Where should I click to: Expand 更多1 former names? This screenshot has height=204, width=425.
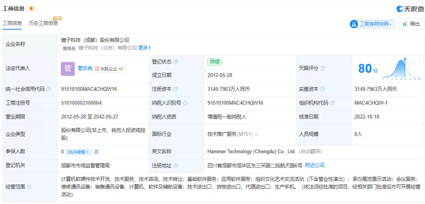[144, 48]
